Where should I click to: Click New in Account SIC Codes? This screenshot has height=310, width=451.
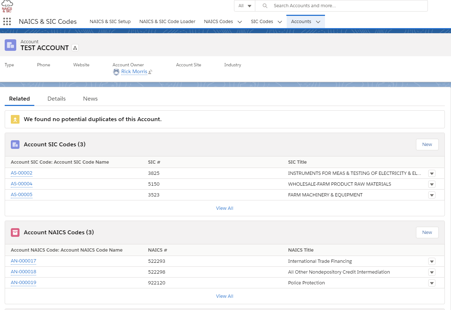(427, 145)
